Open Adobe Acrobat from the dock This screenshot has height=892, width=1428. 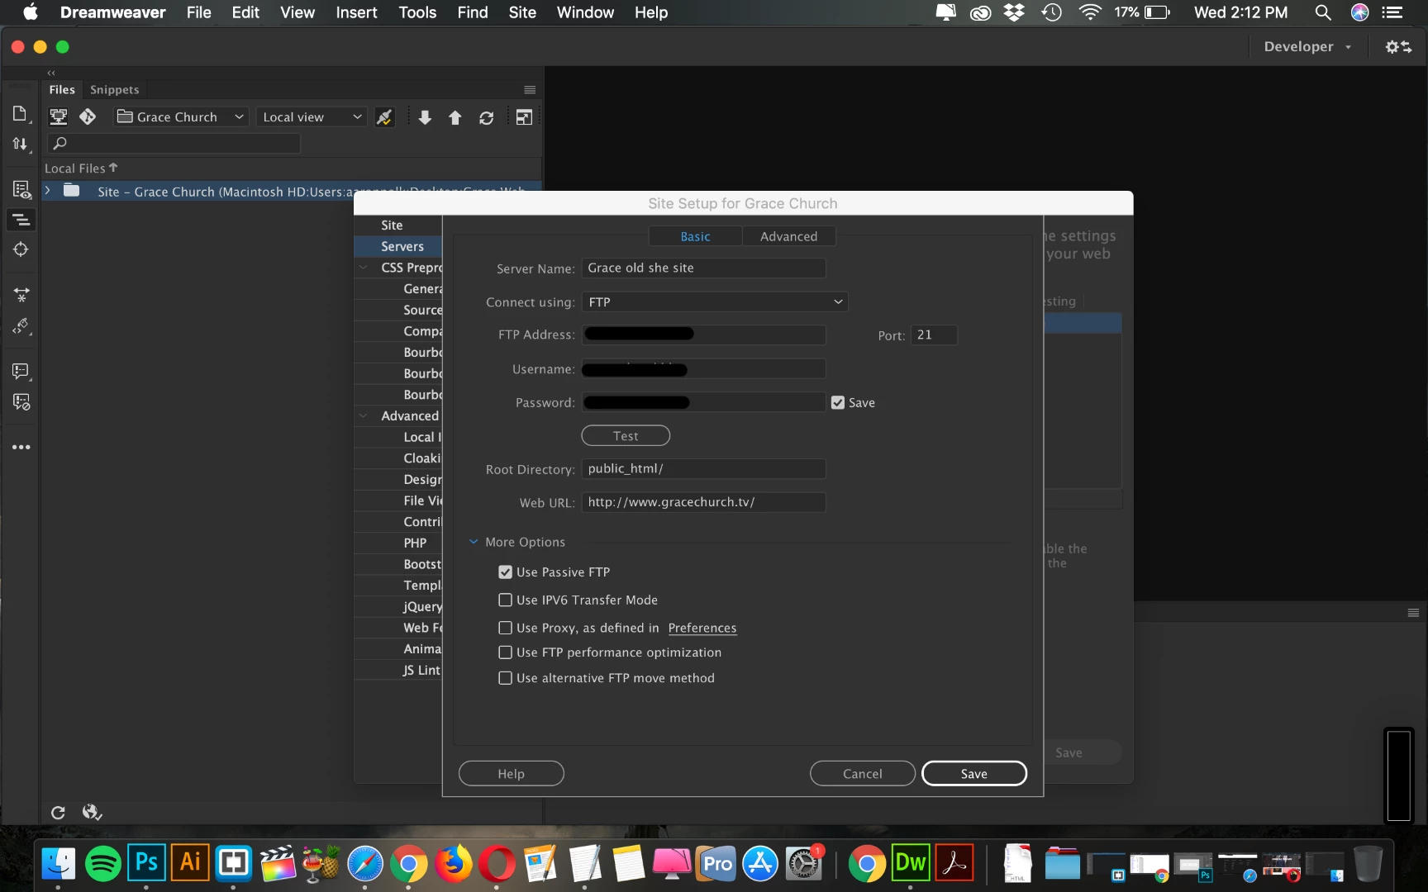pos(954,864)
